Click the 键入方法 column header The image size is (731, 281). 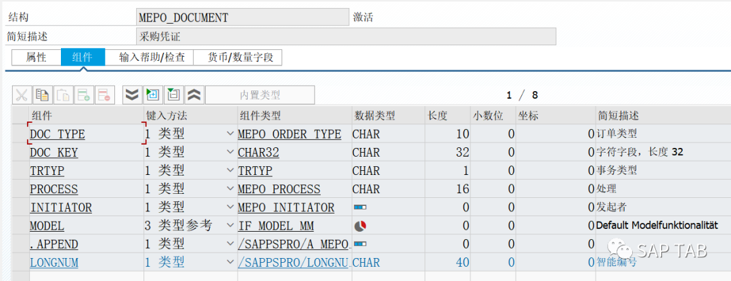tap(190, 116)
